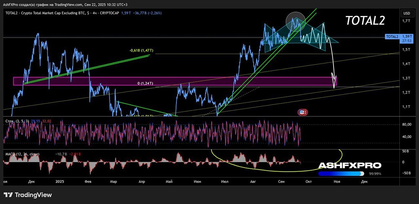Click the MACD value −10,7B
This screenshot has width=419, height=204.
[60, 154]
